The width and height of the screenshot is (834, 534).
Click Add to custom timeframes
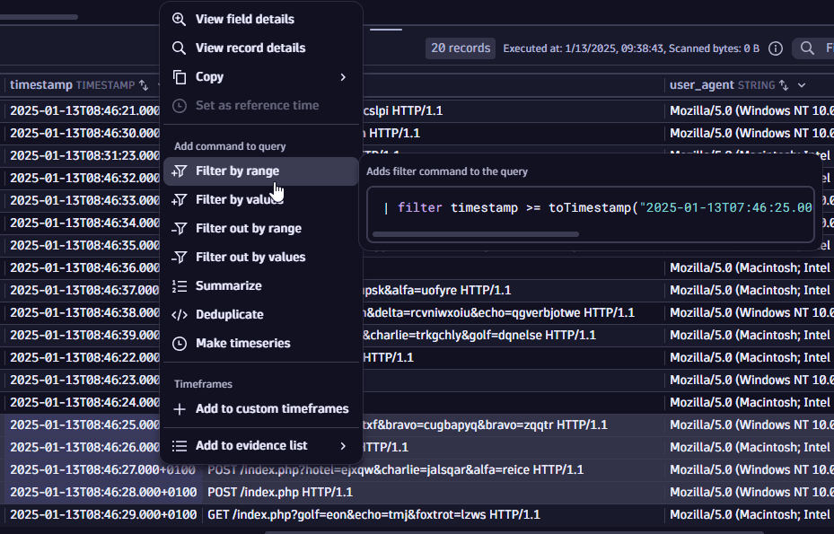point(261,409)
